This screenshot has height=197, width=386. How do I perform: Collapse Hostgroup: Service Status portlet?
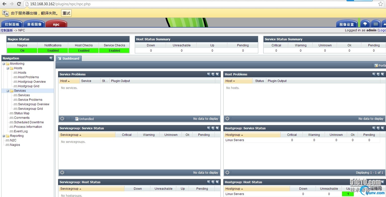(374, 128)
